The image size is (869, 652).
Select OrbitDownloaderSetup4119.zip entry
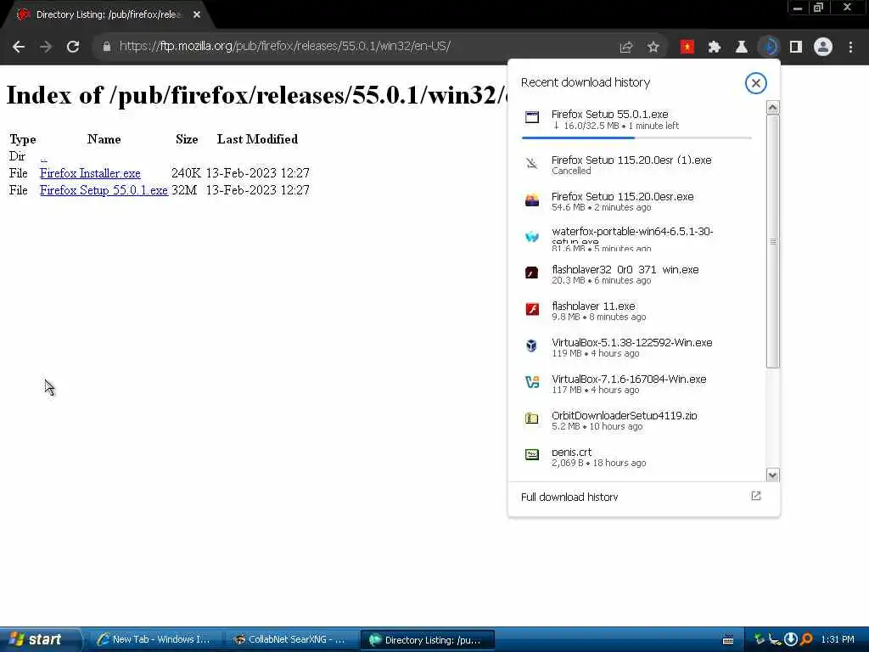(x=636, y=420)
